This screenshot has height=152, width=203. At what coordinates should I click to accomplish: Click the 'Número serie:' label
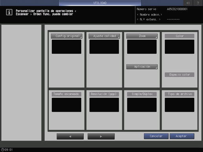(147, 9)
